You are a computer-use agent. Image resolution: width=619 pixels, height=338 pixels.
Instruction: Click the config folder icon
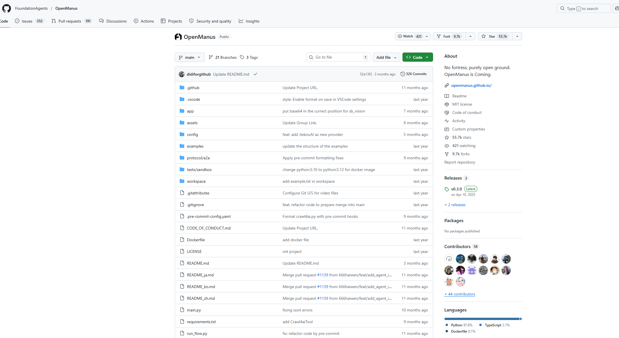pyautogui.click(x=182, y=134)
